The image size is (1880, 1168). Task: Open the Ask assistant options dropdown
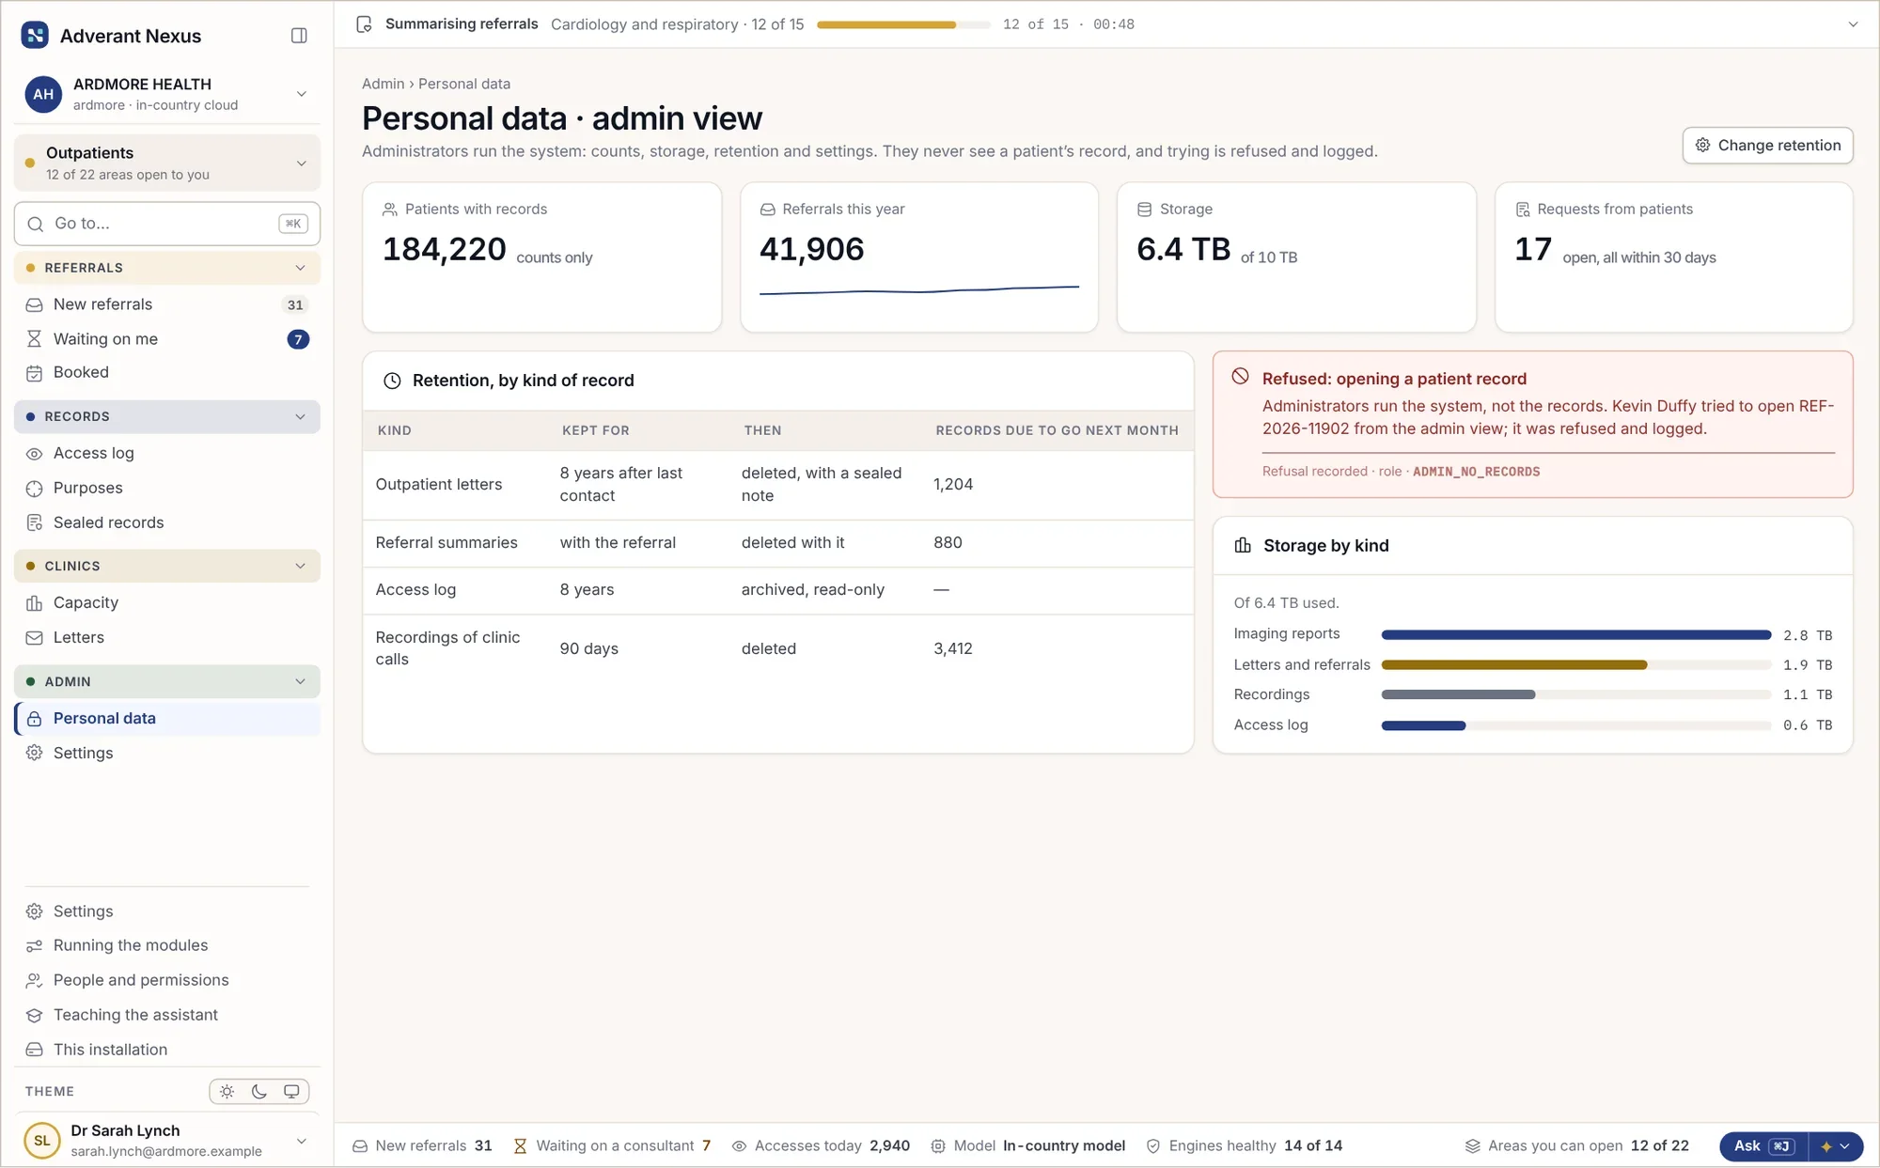pyautogui.click(x=1836, y=1146)
